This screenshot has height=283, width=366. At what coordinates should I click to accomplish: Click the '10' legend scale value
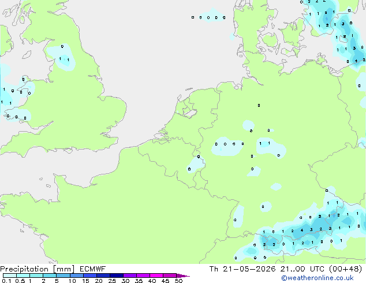point(72,281)
